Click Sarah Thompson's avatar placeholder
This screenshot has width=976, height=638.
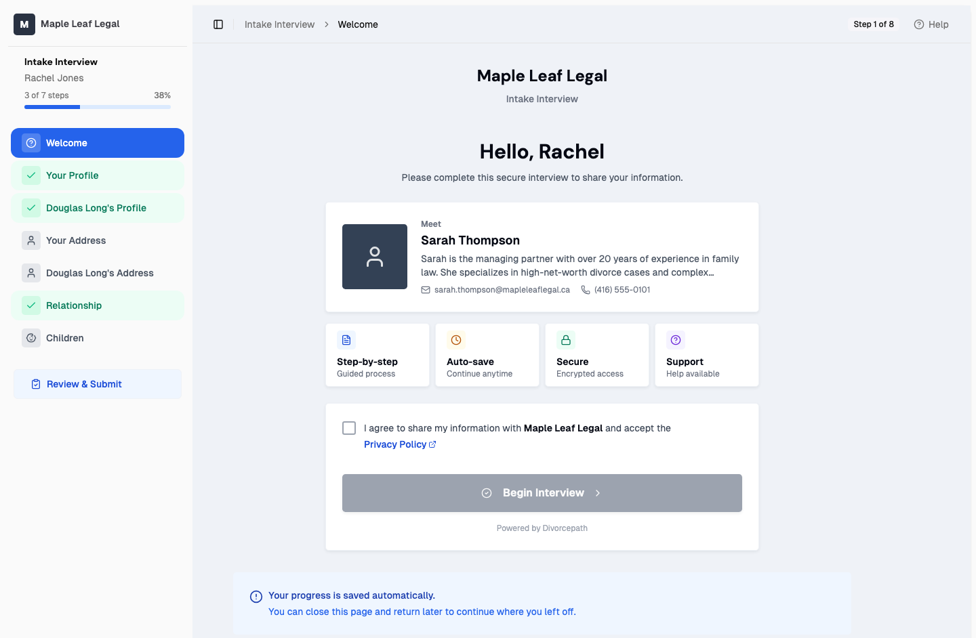coord(375,257)
